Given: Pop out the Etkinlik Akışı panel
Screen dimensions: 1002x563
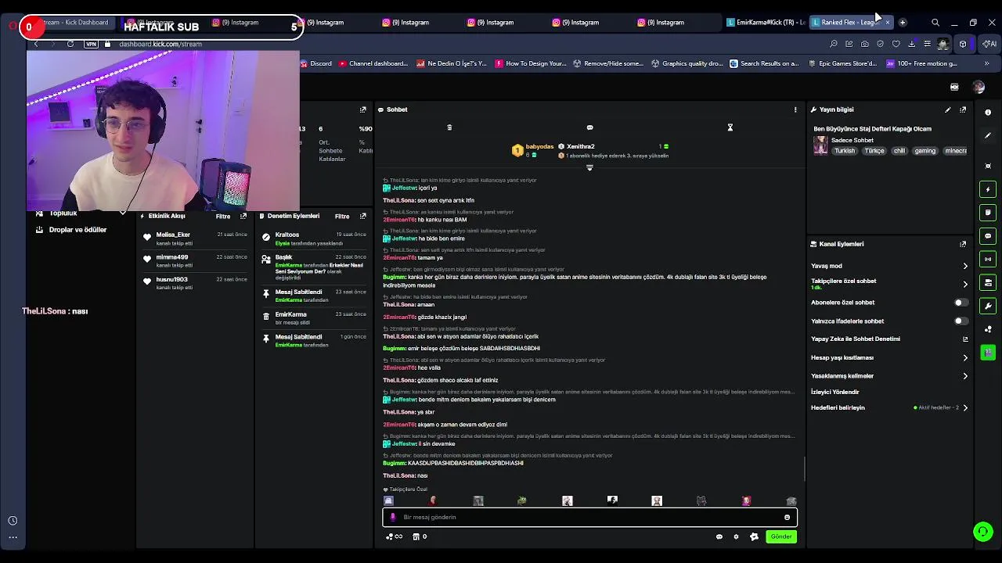Looking at the screenshot, I should 243,216.
